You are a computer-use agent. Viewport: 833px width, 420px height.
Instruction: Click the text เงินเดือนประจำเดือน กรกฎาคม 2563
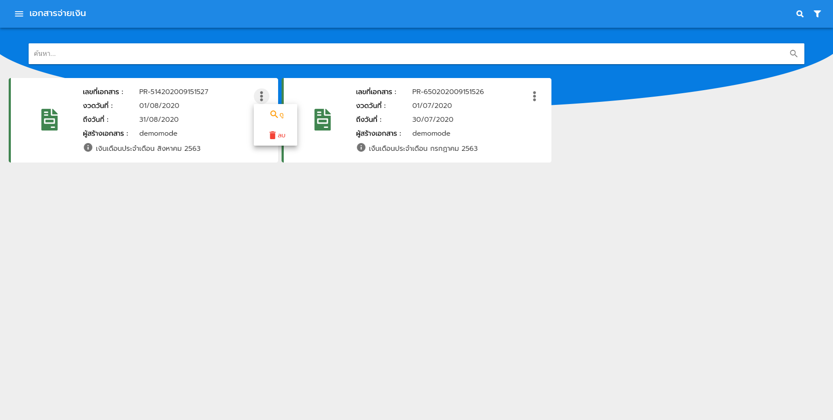point(423,148)
